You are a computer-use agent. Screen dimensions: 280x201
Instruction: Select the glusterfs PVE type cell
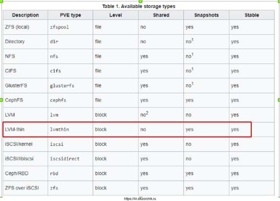62,86
